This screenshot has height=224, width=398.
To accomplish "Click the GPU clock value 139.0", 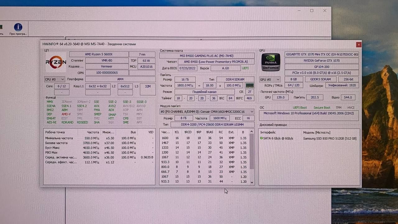I will pos(280,97).
